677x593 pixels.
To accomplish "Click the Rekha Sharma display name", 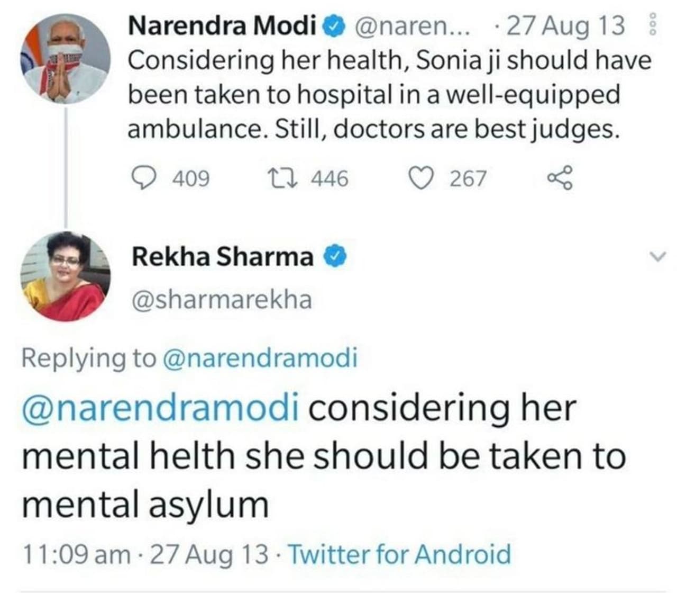I will pyautogui.click(x=222, y=257).
